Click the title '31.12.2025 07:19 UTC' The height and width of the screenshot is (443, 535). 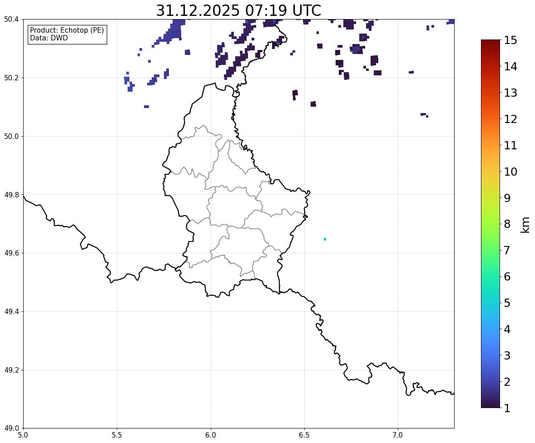point(238,10)
